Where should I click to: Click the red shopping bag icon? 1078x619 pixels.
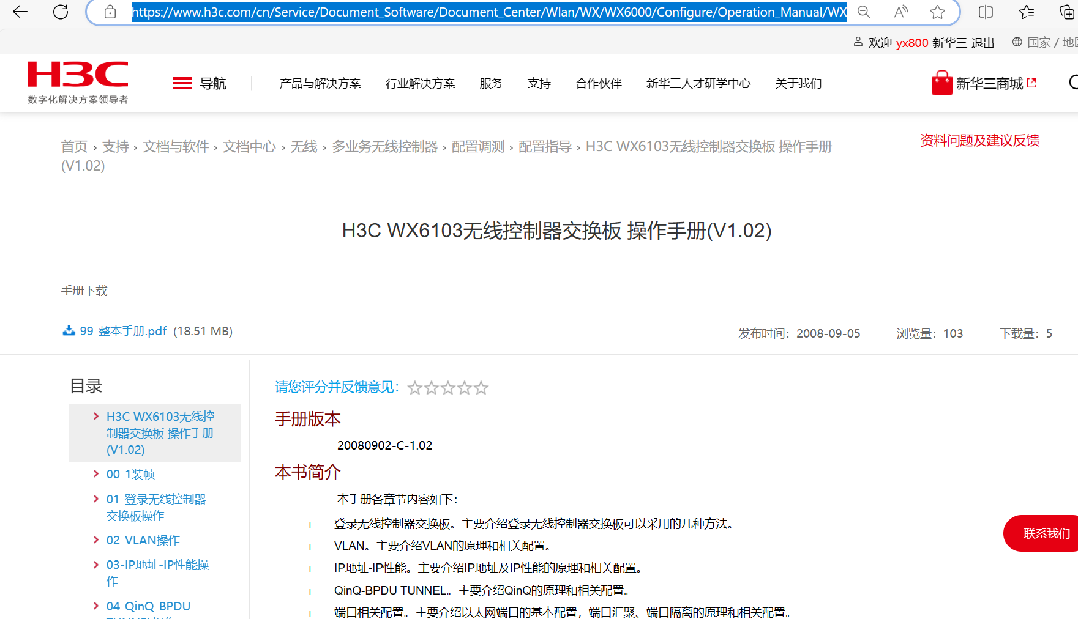941,83
